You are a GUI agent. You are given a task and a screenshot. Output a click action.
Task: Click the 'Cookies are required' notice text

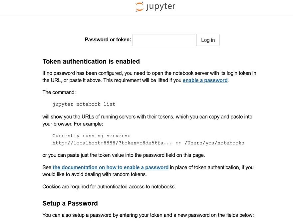[109, 186]
